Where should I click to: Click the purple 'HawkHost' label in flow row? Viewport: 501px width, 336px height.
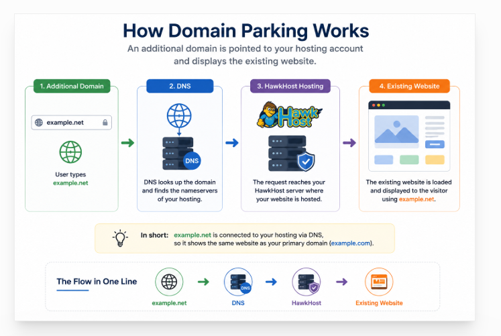tap(307, 303)
